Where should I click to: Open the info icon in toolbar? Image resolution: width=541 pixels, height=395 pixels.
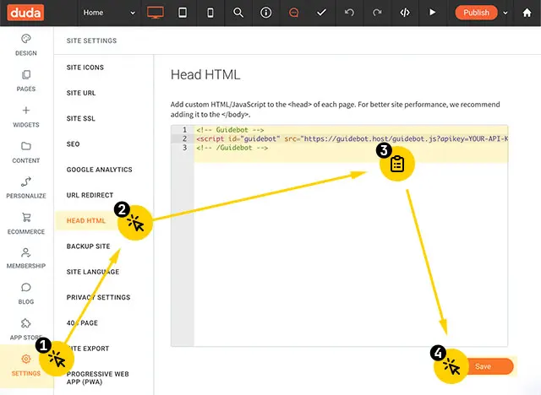pos(266,13)
